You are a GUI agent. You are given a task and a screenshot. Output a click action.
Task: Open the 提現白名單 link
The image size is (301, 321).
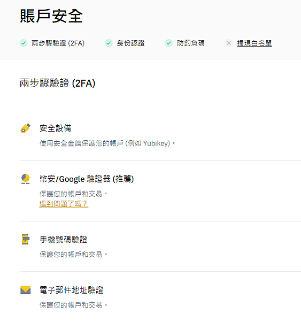pos(254,43)
